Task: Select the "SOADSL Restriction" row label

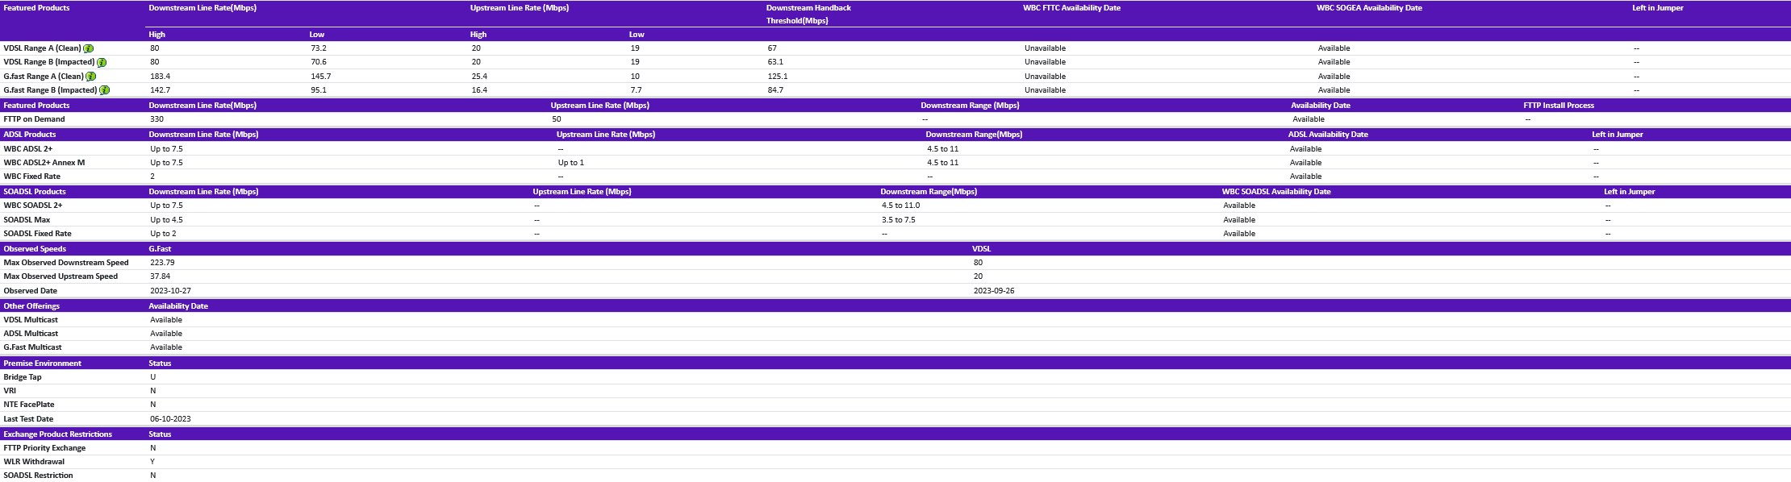Action: tap(38, 476)
